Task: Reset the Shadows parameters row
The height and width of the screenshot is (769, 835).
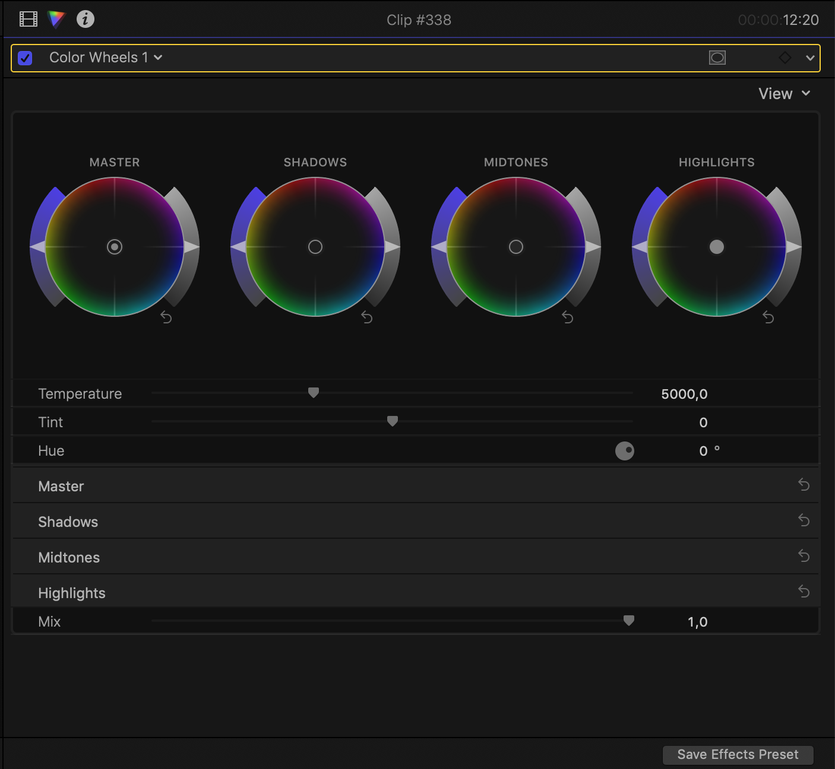Action: pyautogui.click(x=804, y=520)
